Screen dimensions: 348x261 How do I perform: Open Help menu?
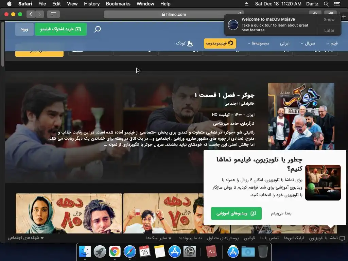tap(166, 4)
